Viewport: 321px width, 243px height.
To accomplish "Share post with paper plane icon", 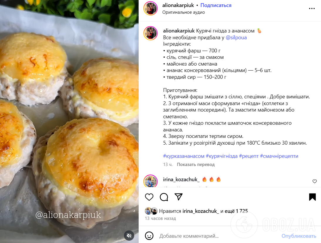I will click(179, 197).
